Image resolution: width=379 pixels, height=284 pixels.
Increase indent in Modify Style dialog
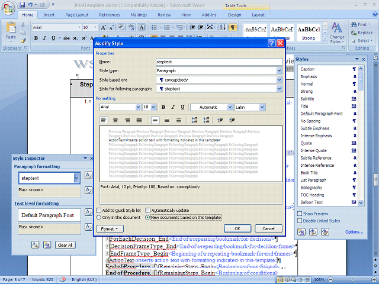[x=232, y=120]
